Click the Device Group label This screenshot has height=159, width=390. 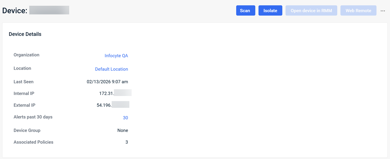27,131
